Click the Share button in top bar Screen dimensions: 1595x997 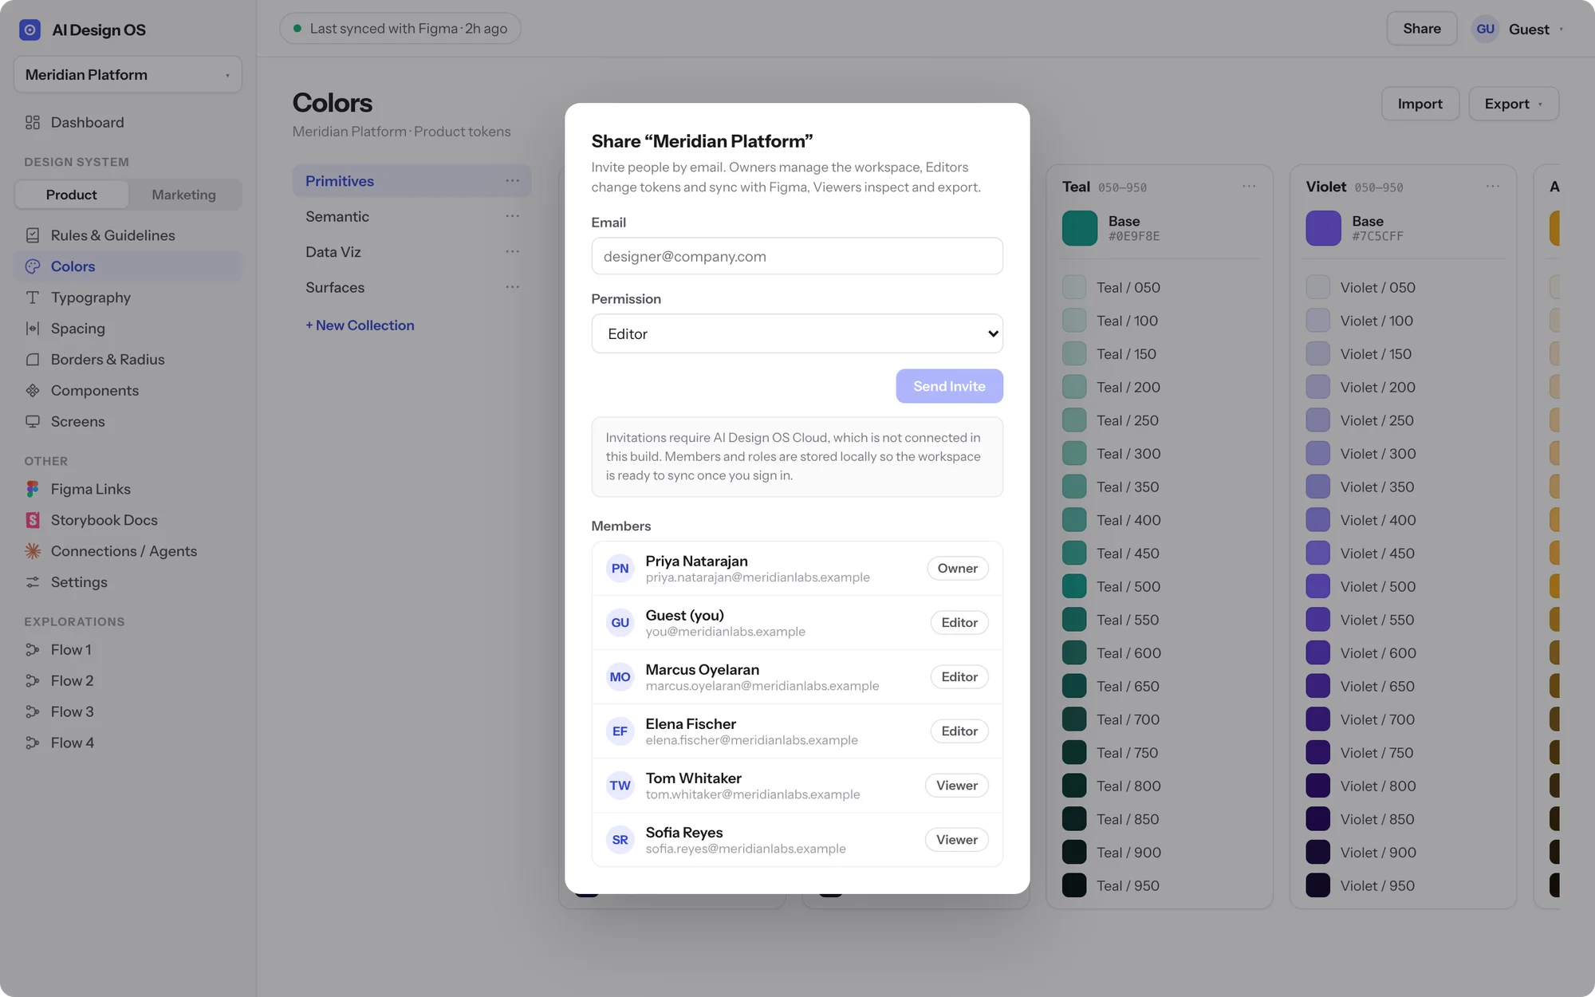click(1422, 29)
